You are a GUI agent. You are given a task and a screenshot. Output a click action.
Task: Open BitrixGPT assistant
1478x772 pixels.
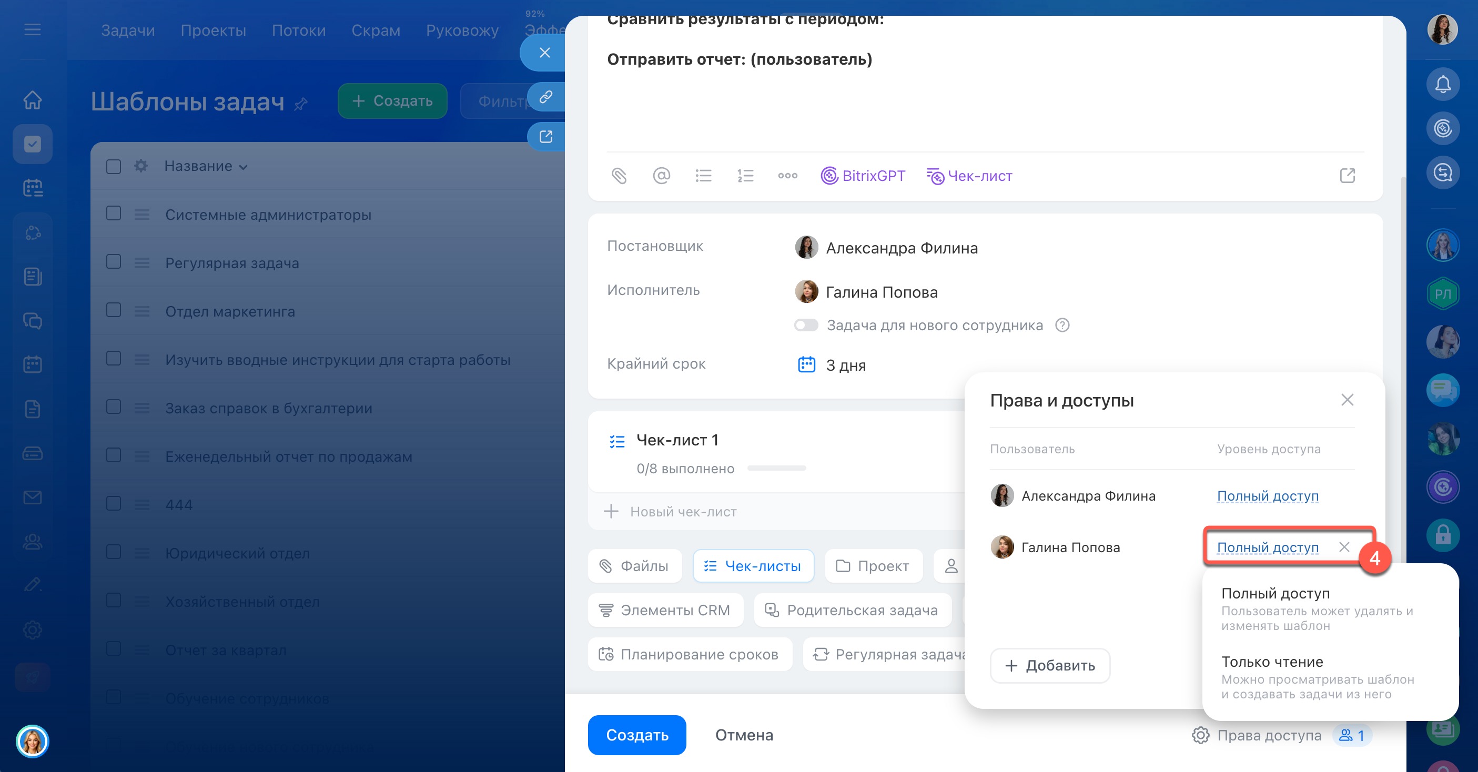coord(863,176)
